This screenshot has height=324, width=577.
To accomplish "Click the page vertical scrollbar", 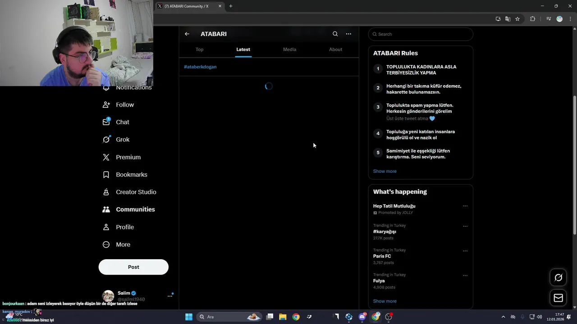I will tap(574, 164).
